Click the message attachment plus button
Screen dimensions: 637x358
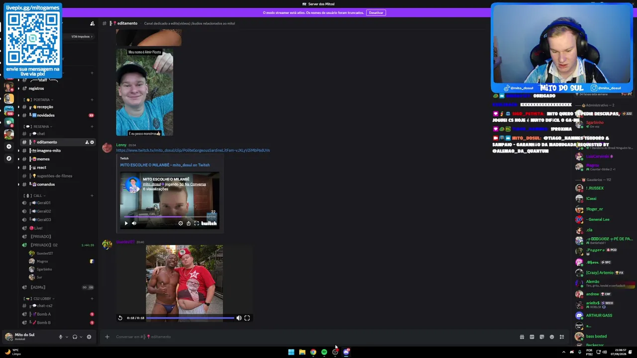pyautogui.click(x=107, y=337)
